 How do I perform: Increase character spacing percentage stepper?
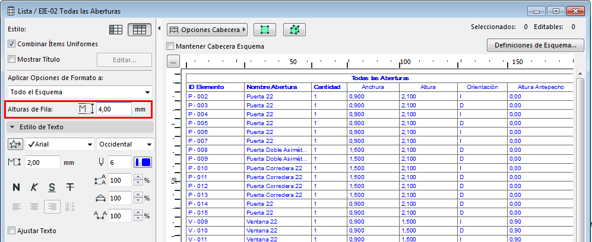(x=138, y=212)
